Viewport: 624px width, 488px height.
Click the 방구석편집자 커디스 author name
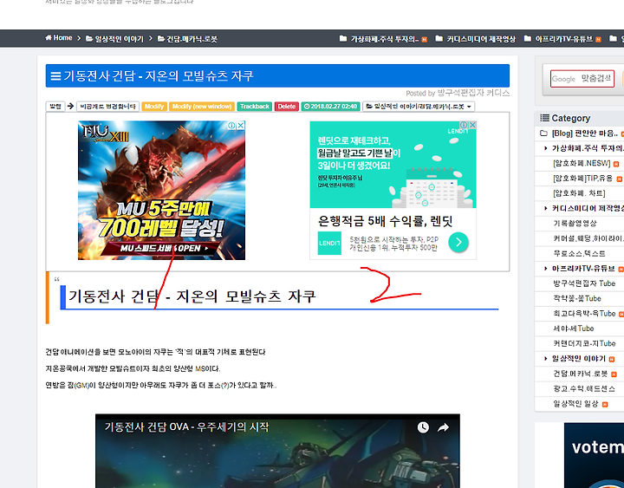pyautogui.click(x=473, y=93)
